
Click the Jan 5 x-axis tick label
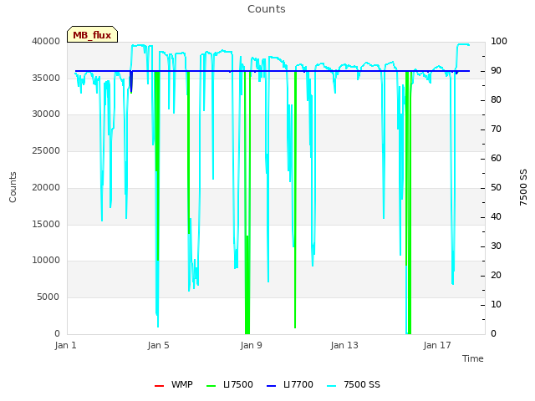[158, 345]
